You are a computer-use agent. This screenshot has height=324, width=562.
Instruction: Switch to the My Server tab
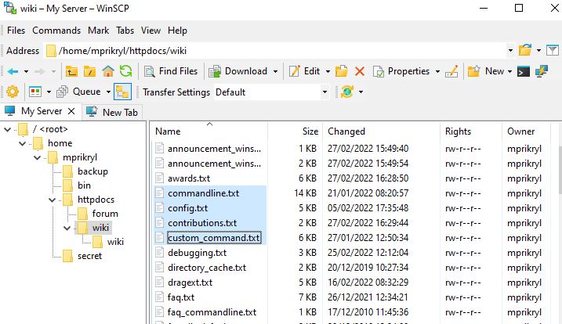[42, 111]
